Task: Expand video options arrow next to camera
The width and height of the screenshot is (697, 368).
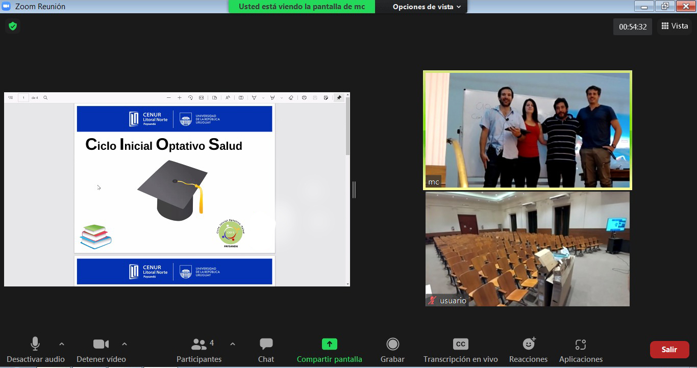Action: click(125, 344)
